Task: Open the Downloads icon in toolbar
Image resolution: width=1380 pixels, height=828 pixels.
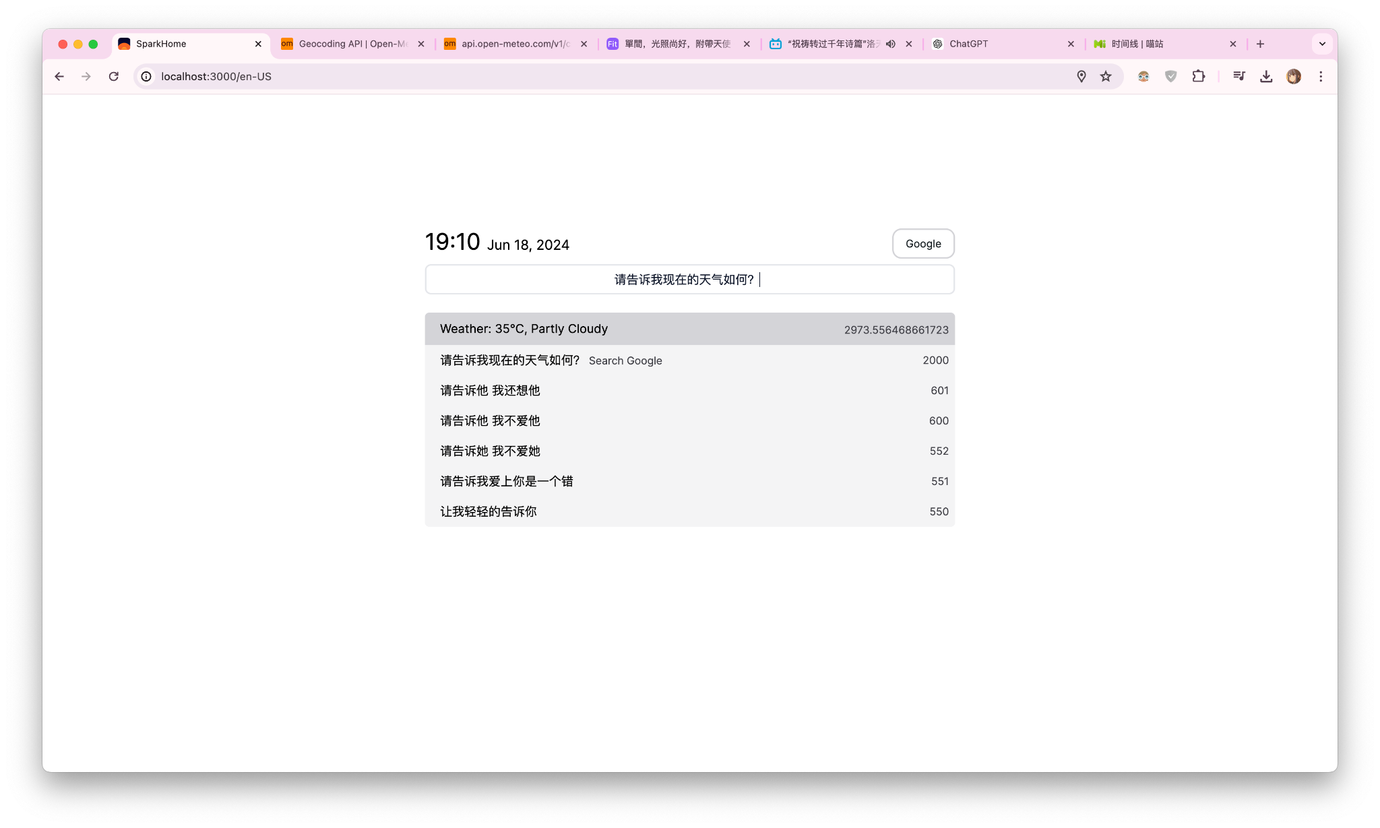Action: click(x=1267, y=76)
